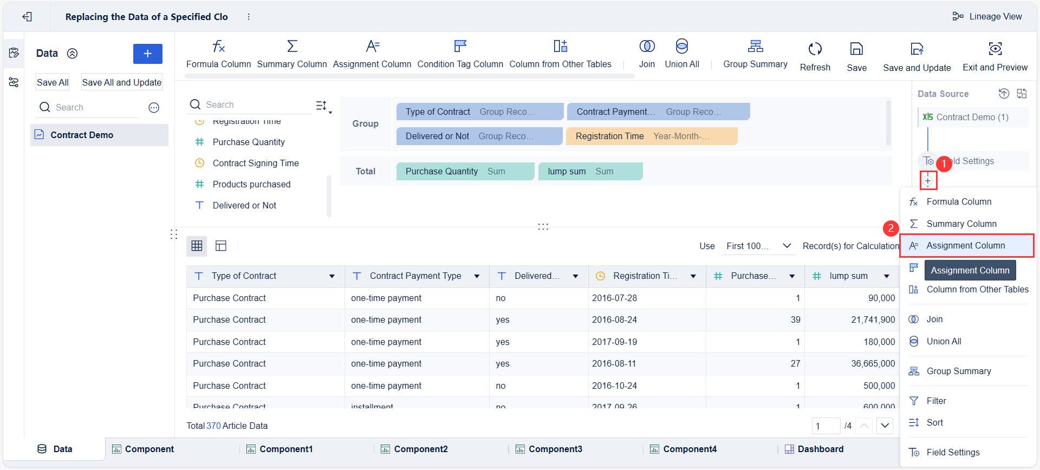Image resolution: width=1040 pixels, height=470 pixels.
Task: Click the Type of Contract group chip
Action: 480,112
